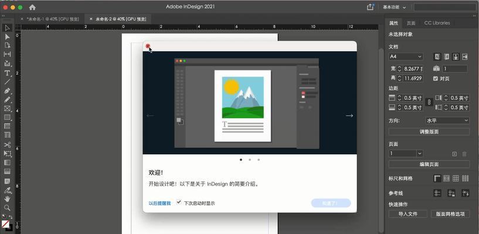Toggle the baseline grid icon
This screenshot has height=234, width=479.
click(x=446, y=178)
